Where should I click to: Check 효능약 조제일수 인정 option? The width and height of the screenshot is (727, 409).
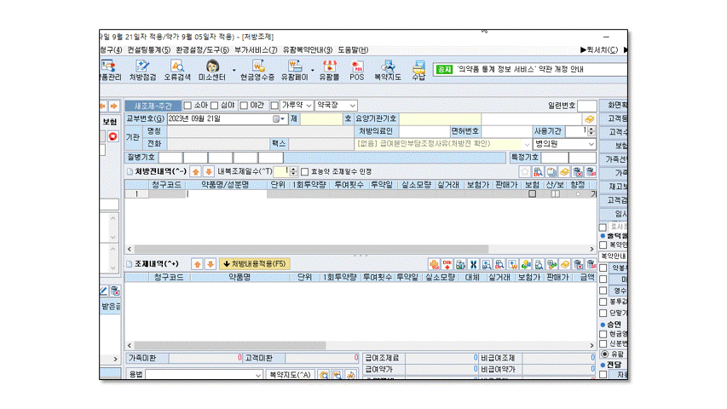tap(304, 171)
